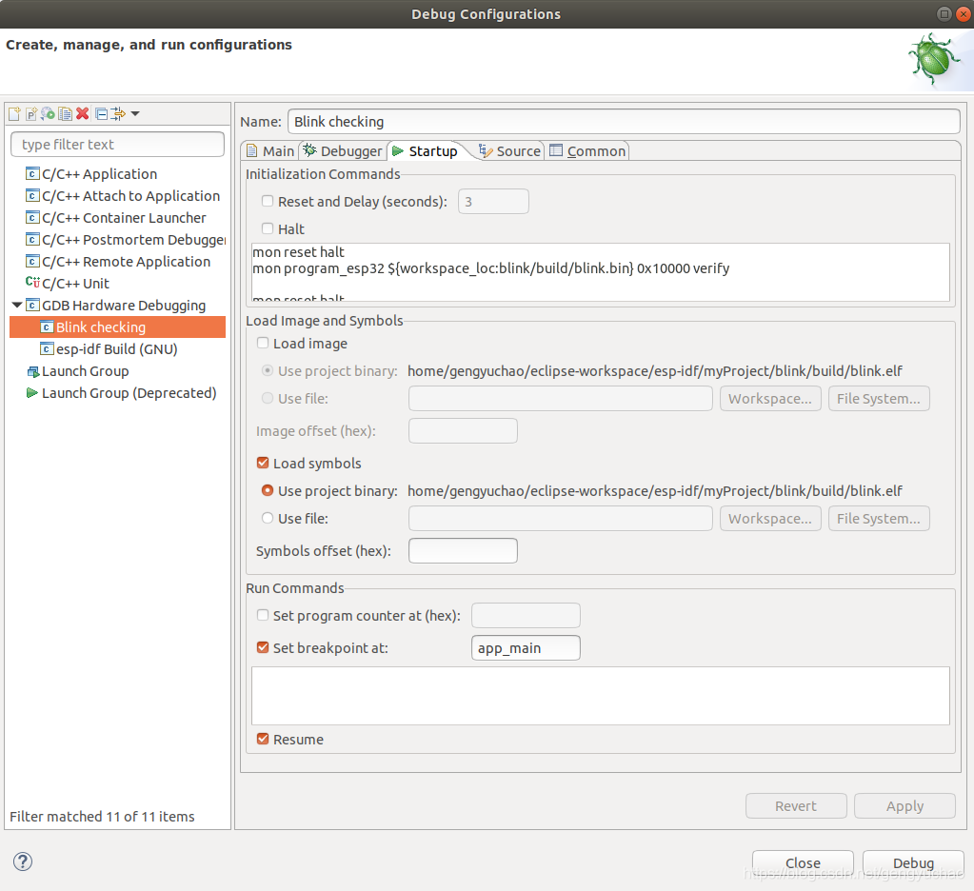Delete the selected launch configuration

(x=83, y=113)
